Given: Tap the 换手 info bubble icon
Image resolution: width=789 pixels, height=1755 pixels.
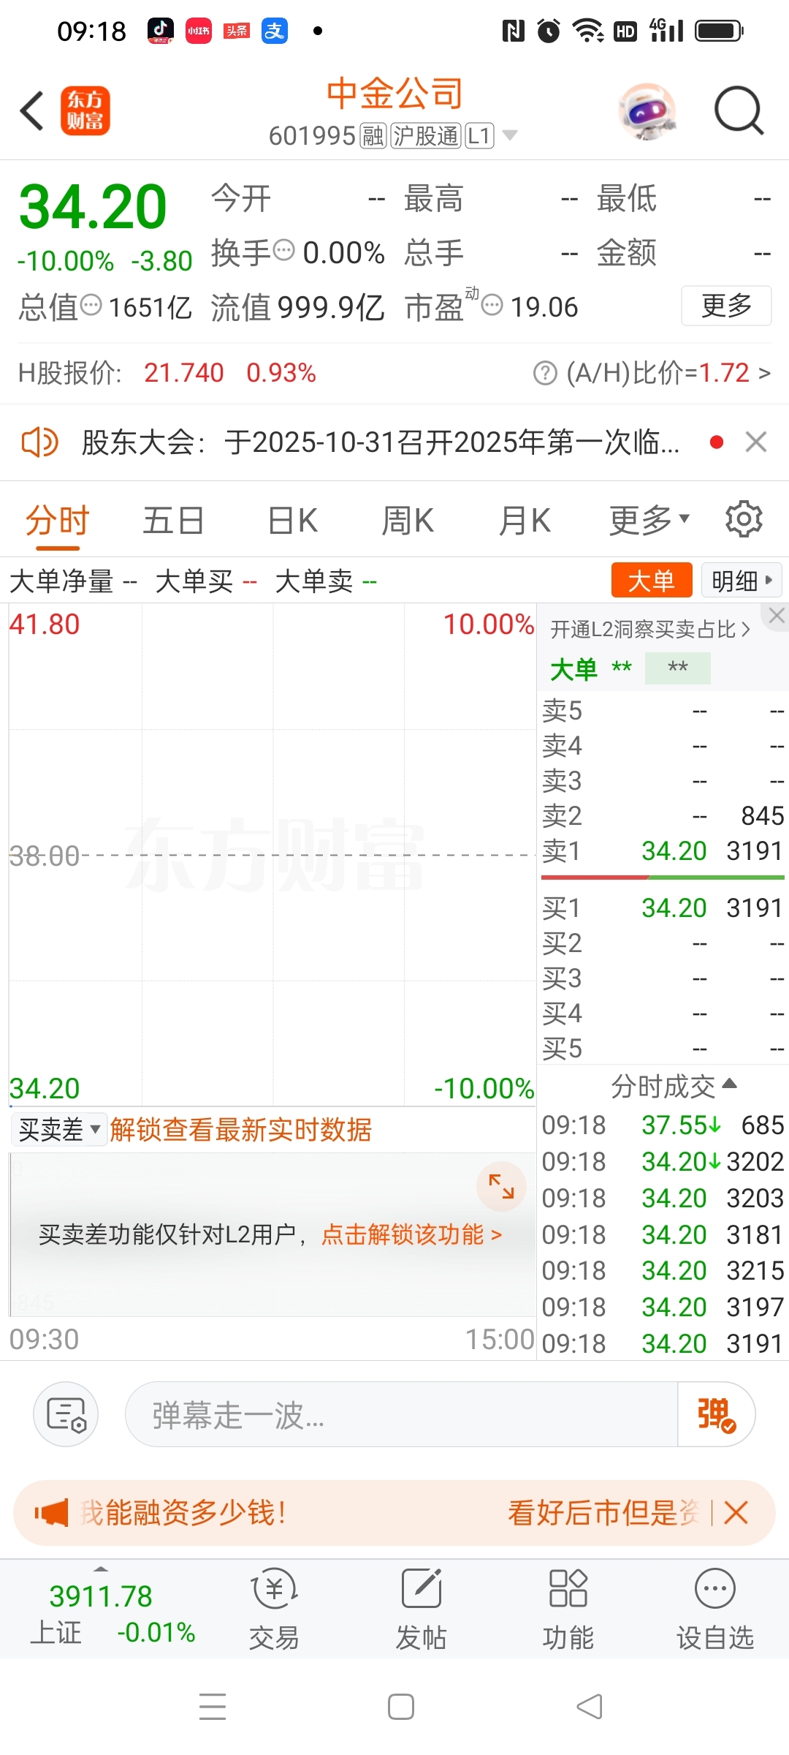Looking at the screenshot, I should pyautogui.click(x=283, y=250).
